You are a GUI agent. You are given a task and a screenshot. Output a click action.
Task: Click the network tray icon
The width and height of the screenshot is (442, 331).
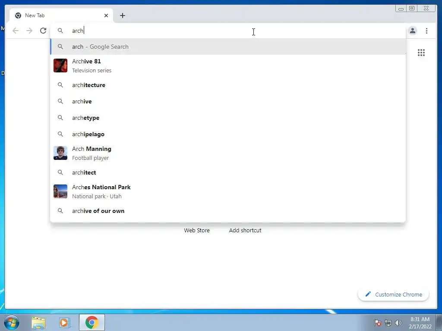(388, 323)
